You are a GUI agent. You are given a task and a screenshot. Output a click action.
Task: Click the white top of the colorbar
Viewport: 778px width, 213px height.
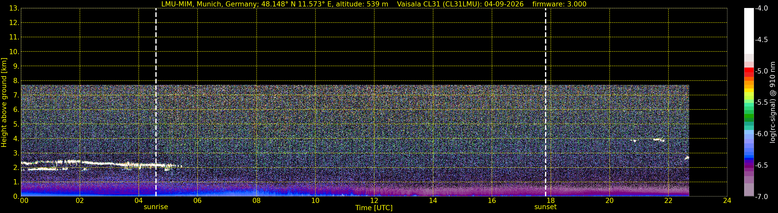click(x=749, y=31)
